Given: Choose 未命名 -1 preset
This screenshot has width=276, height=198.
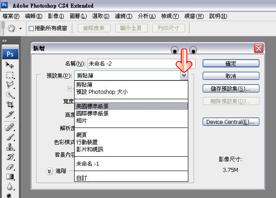Looking at the screenshot, I should 131,164.
